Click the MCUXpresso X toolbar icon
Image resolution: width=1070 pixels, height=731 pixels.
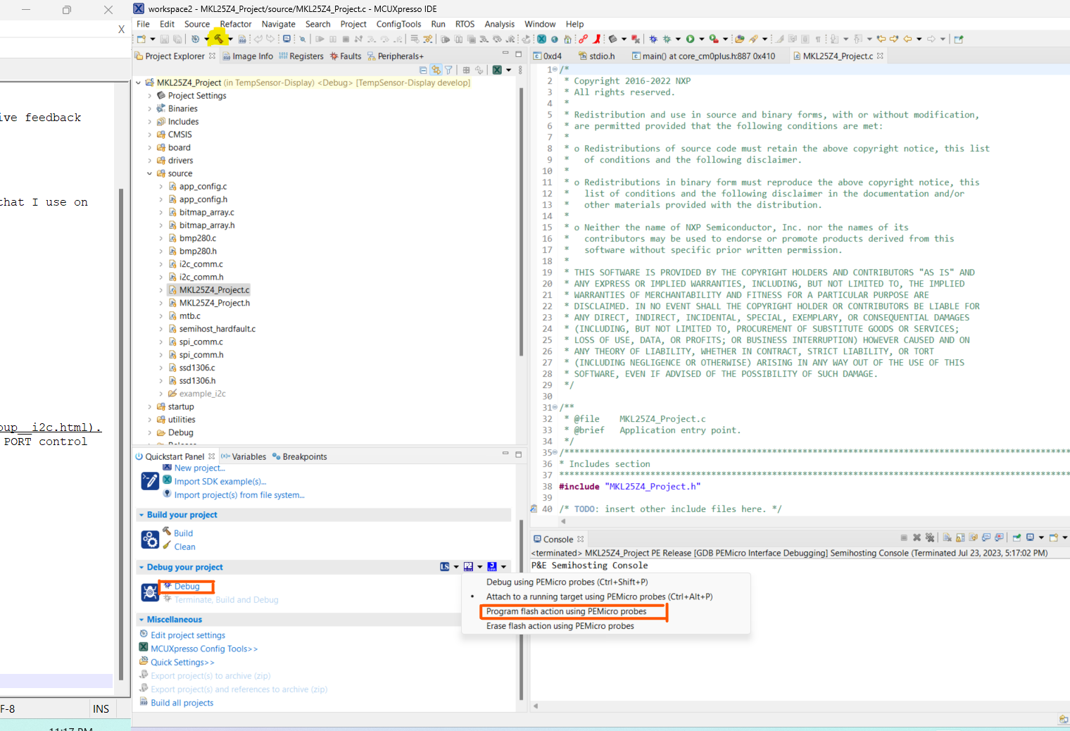pyautogui.click(x=541, y=39)
